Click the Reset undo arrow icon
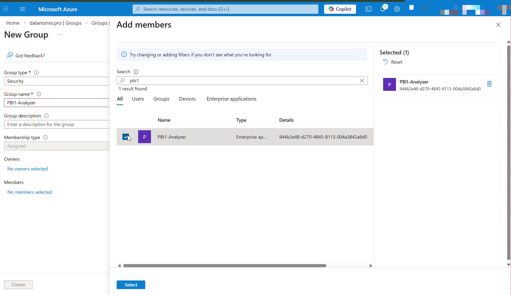This screenshot has width=511, height=295. click(385, 62)
